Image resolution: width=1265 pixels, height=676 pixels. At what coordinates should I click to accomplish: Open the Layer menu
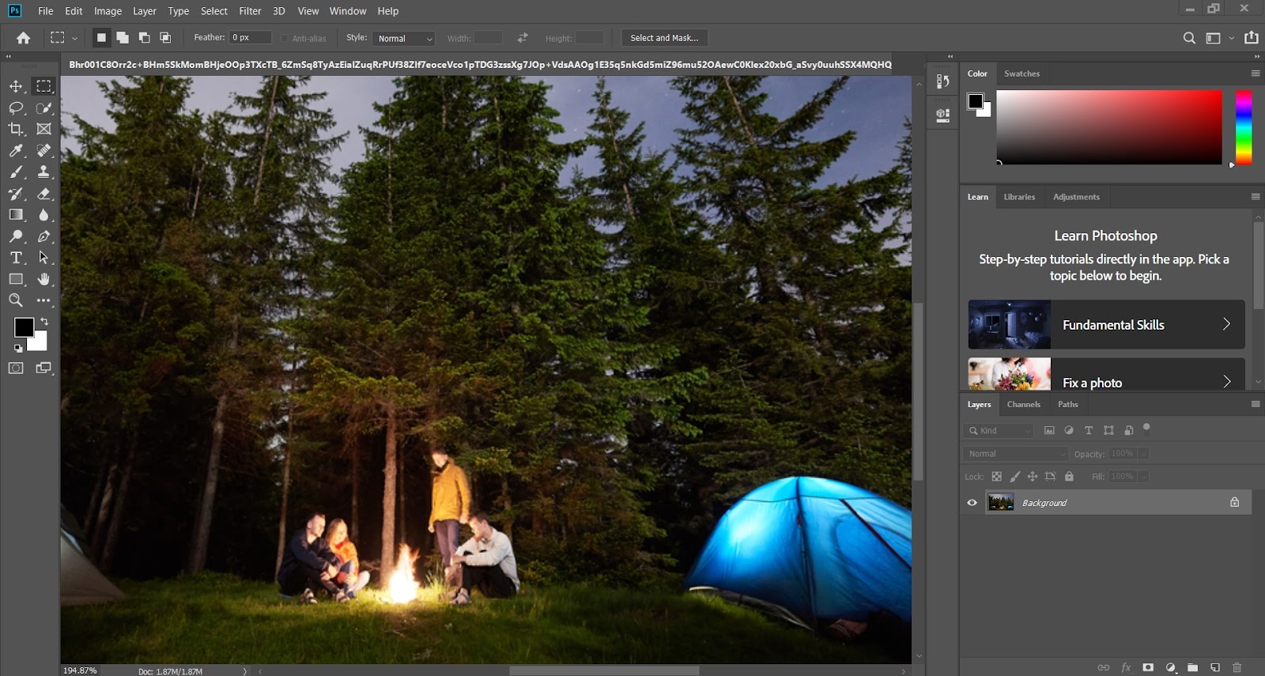145,11
